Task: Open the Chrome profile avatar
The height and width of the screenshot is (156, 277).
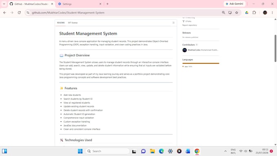Action: (x=265, y=13)
